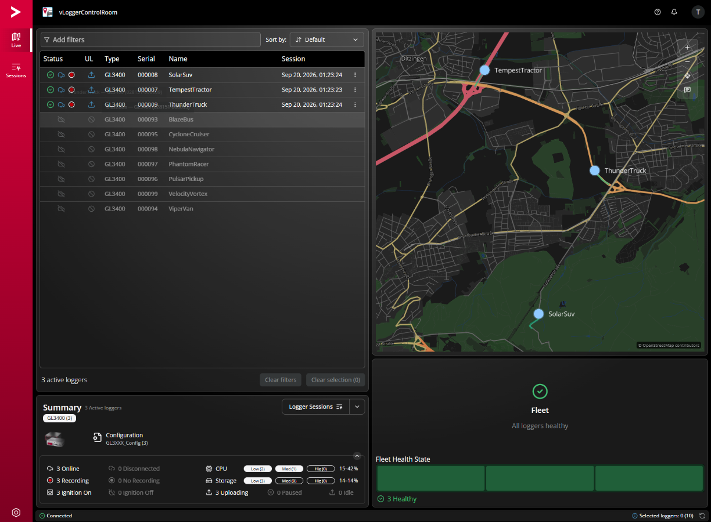Viewport: 711px width, 522px height.
Task: Zoom out on the map
Action: pos(687,61)
